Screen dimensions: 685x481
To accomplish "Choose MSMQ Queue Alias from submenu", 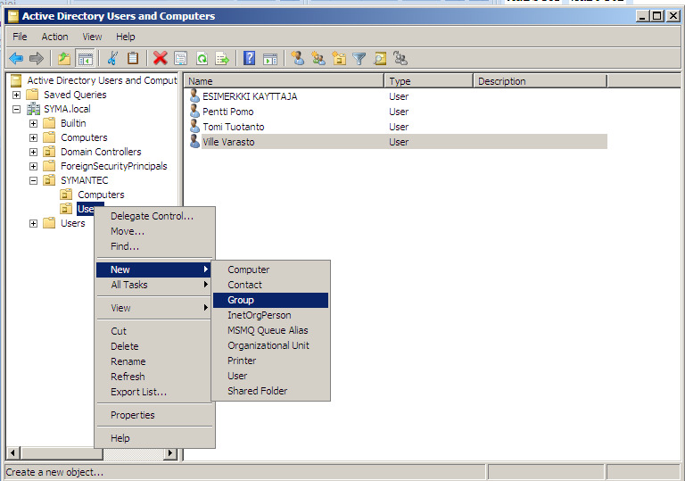I will (x=270, y=330).
